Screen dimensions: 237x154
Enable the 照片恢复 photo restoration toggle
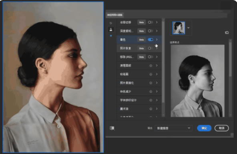(150, 48)
